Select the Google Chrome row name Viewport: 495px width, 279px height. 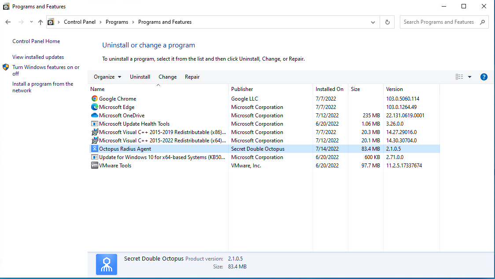(118, 98)
